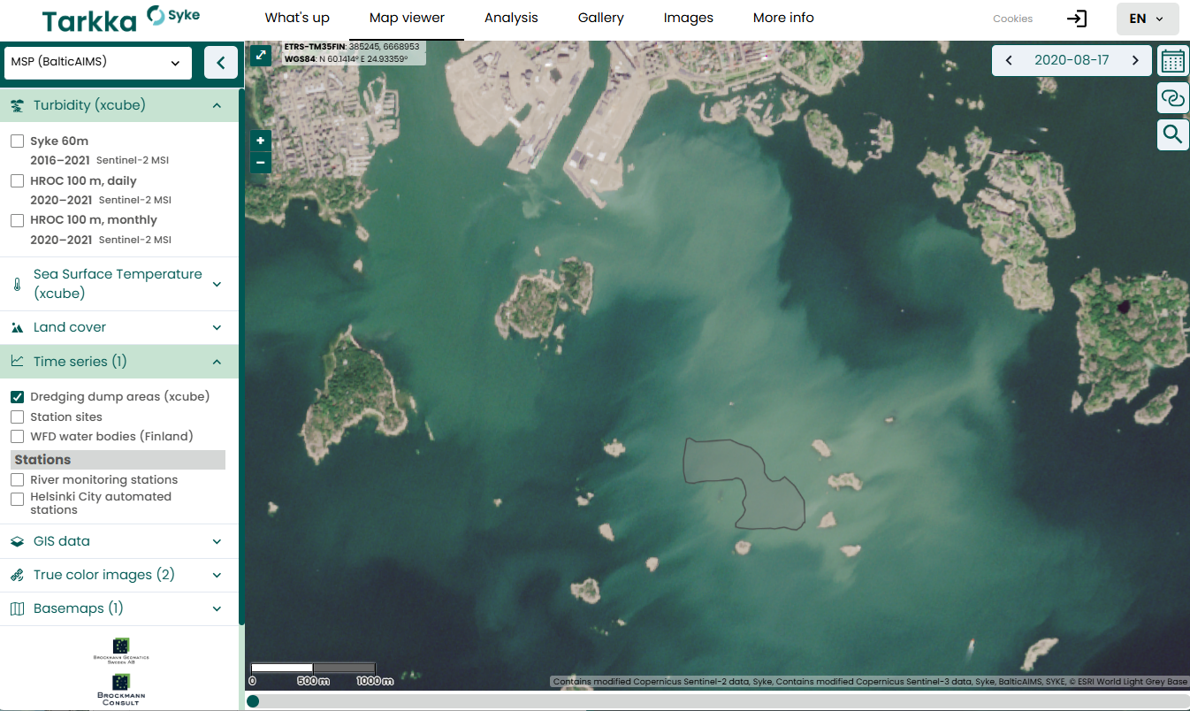Open the calendar date picker icon

click(1172, 61)
